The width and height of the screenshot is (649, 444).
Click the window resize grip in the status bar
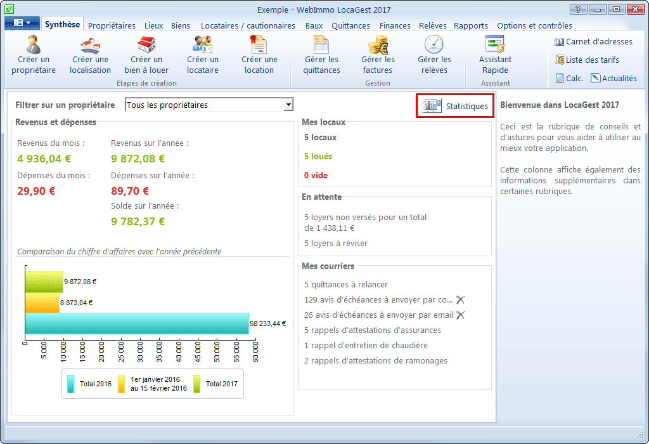(x=640, y=435)
